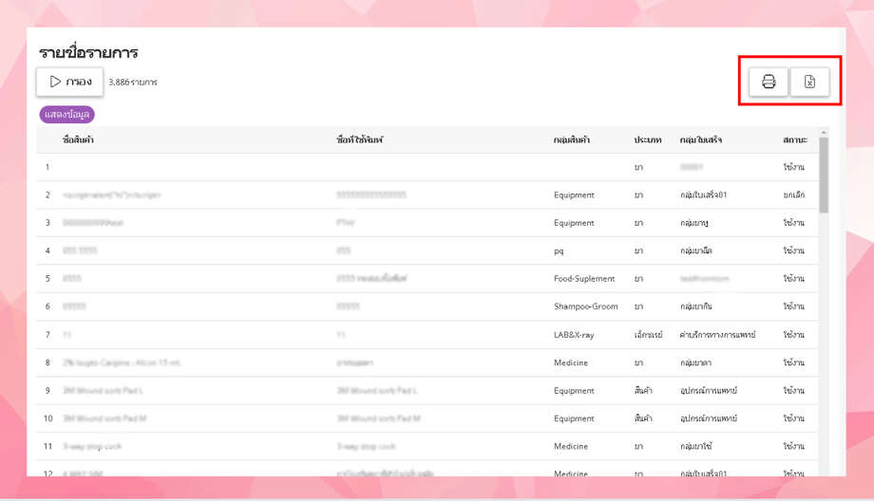Click เอ็กซเรย์ type in row 7

click(648, 335)
